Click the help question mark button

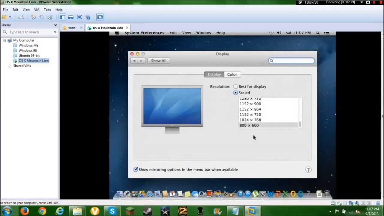[308, 170]
